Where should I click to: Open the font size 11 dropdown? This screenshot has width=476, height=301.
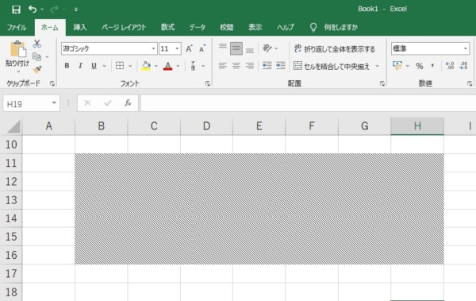177,48
